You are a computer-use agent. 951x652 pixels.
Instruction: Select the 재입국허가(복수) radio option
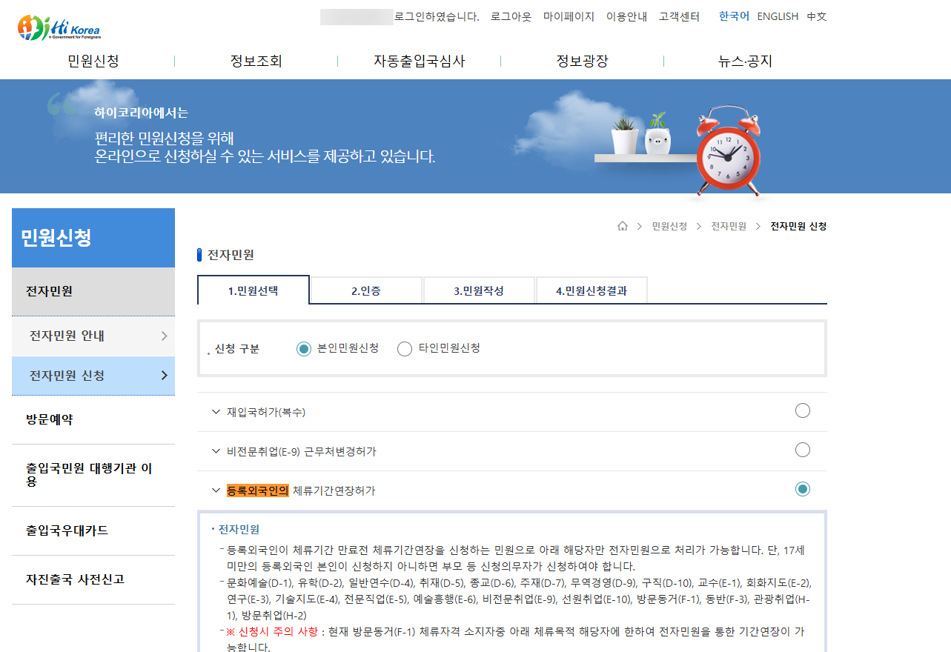(802, 410)
